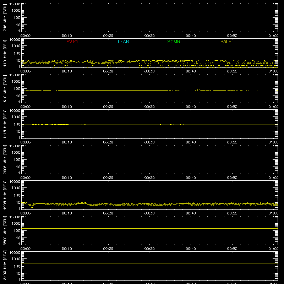Click the yellow 1415 MHz flux trace
This screenshot has height=284, width=284.
149,125
